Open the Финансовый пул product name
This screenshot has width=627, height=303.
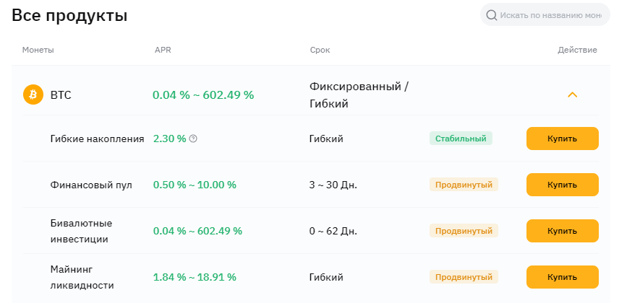[91, 185]
